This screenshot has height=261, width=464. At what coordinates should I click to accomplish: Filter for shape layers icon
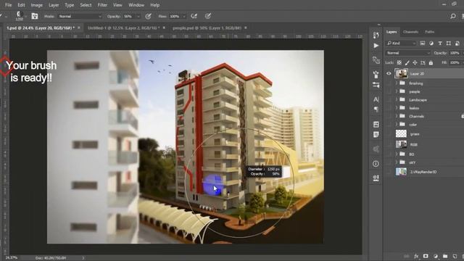click(449, 43)
